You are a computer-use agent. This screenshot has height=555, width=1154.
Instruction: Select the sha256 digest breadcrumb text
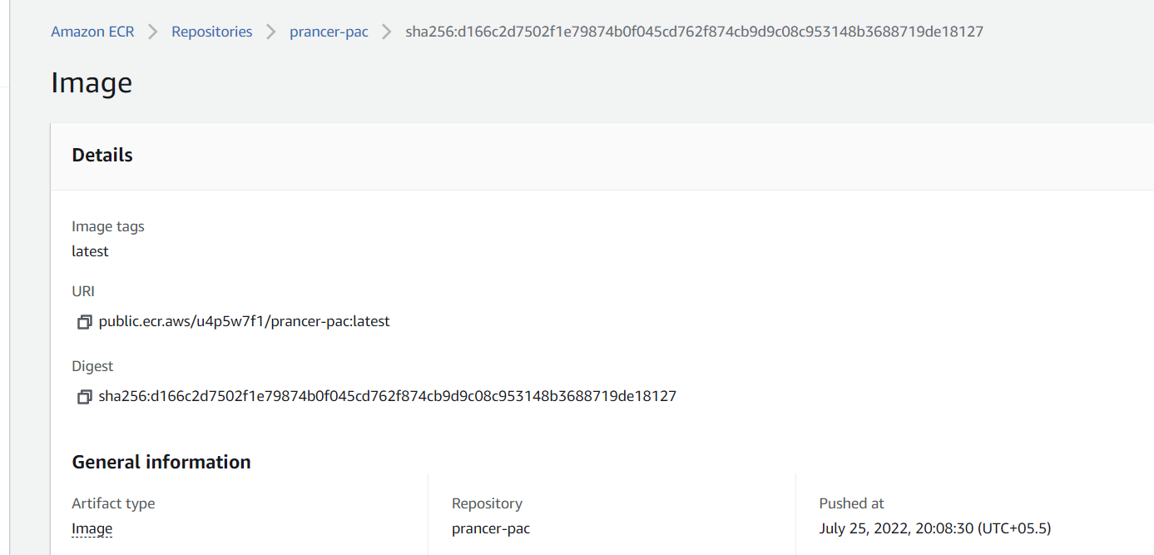point(694,32)
